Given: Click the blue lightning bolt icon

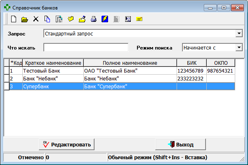Looking at the screenshot, I should tap(105, 19).
